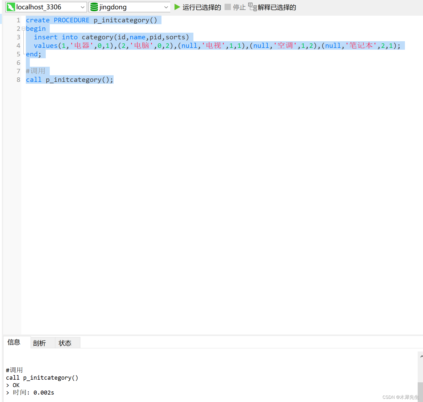Click 'p_initcategory();' on line 8
Screen dimensions: 423x402
click(80, 80)
